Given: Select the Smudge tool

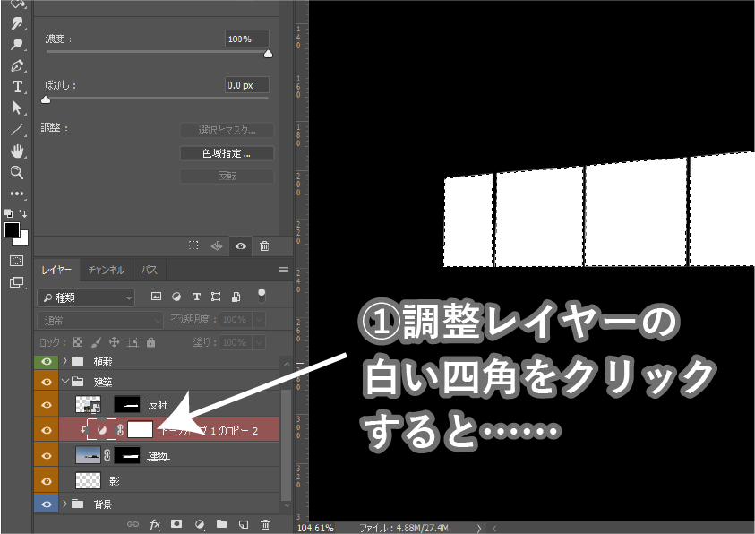Looking at the screenshot, I should (17, 23).
